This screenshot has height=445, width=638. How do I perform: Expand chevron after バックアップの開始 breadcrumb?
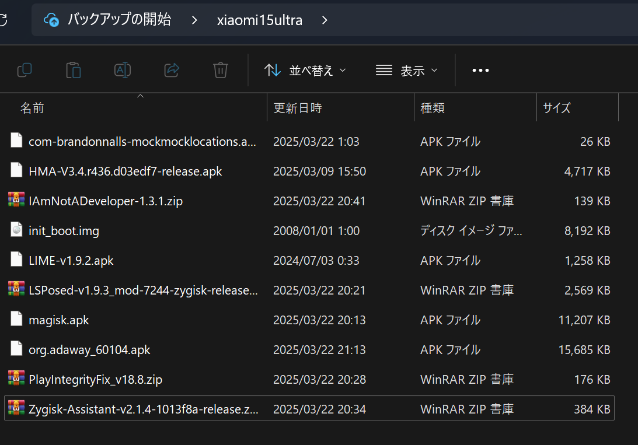(194, 20)
